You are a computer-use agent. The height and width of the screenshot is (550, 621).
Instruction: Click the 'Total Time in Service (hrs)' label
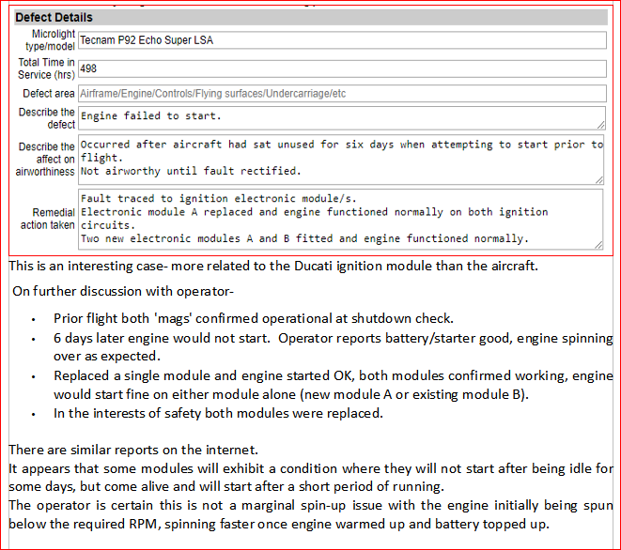coord(46,69)
